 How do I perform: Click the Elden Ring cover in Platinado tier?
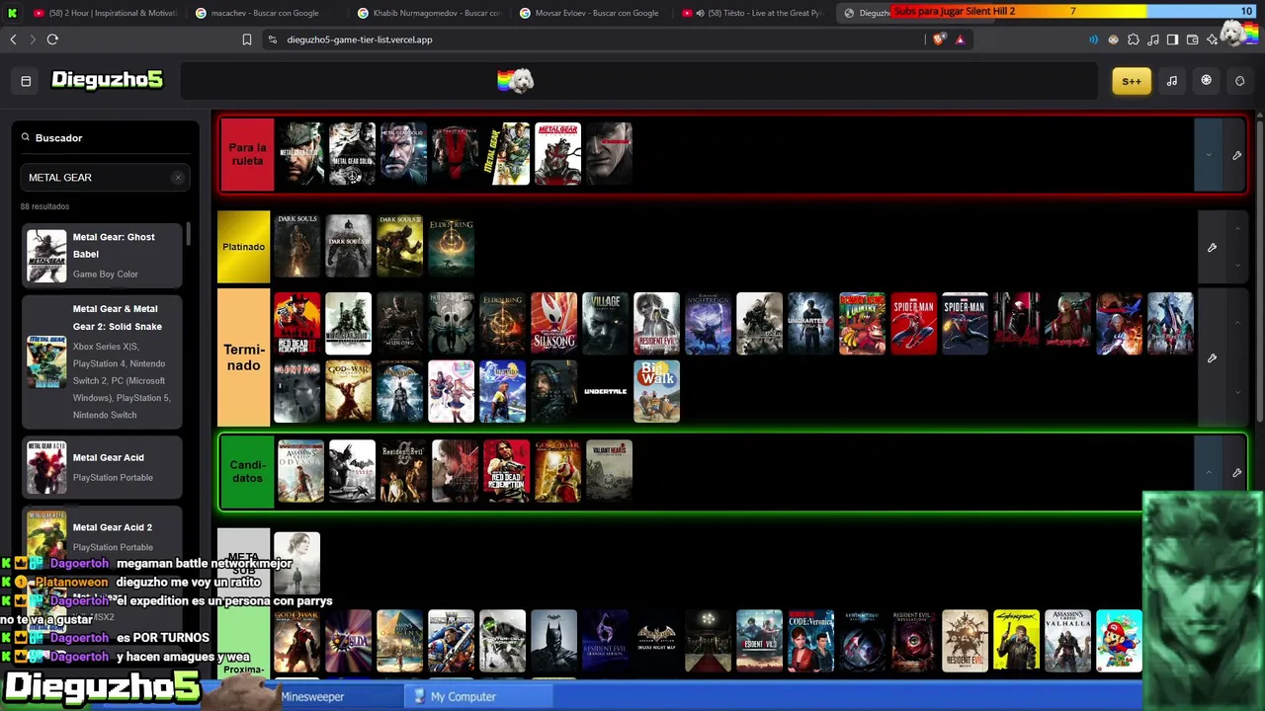coord(452,247)
